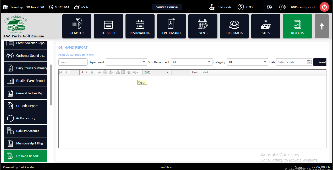Open the Export dropdown in report toolbar
333x170 pixels.
click(135, 73)
